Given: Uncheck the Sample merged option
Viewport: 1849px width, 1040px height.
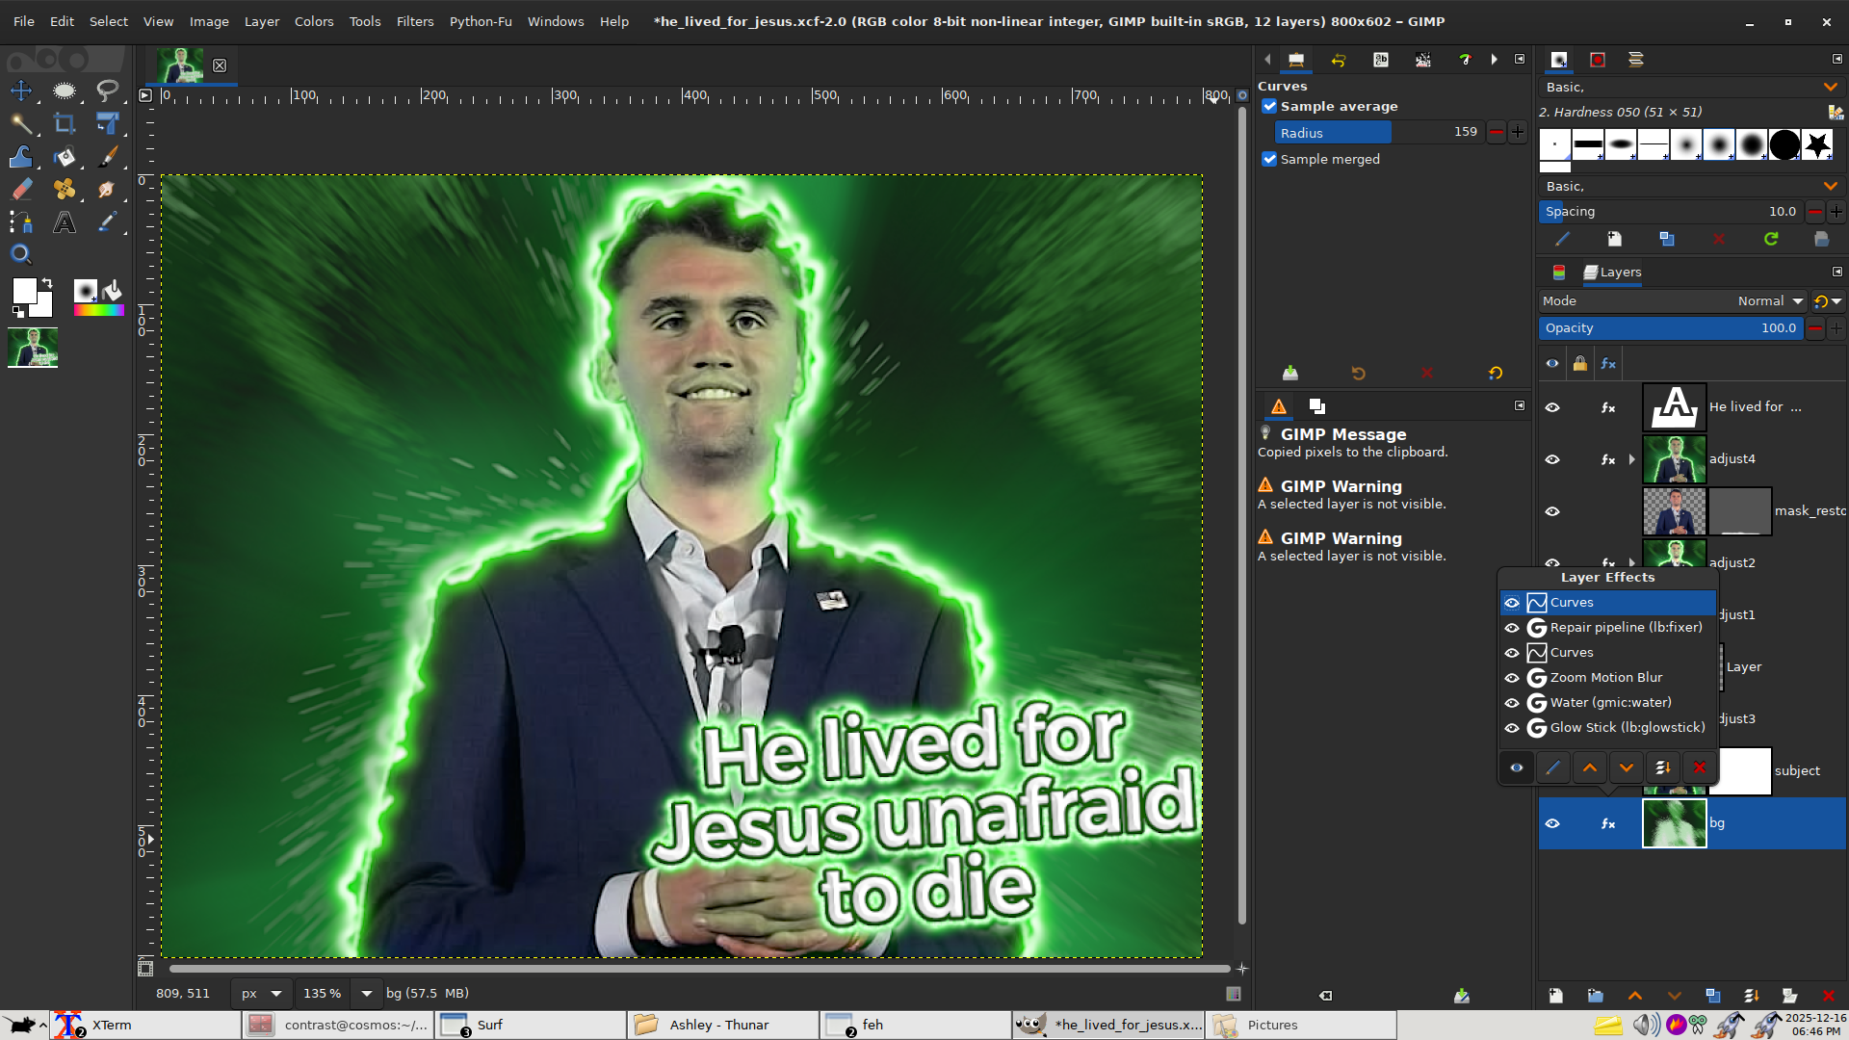Looking at the screenshot, I should coord(1269,160).
